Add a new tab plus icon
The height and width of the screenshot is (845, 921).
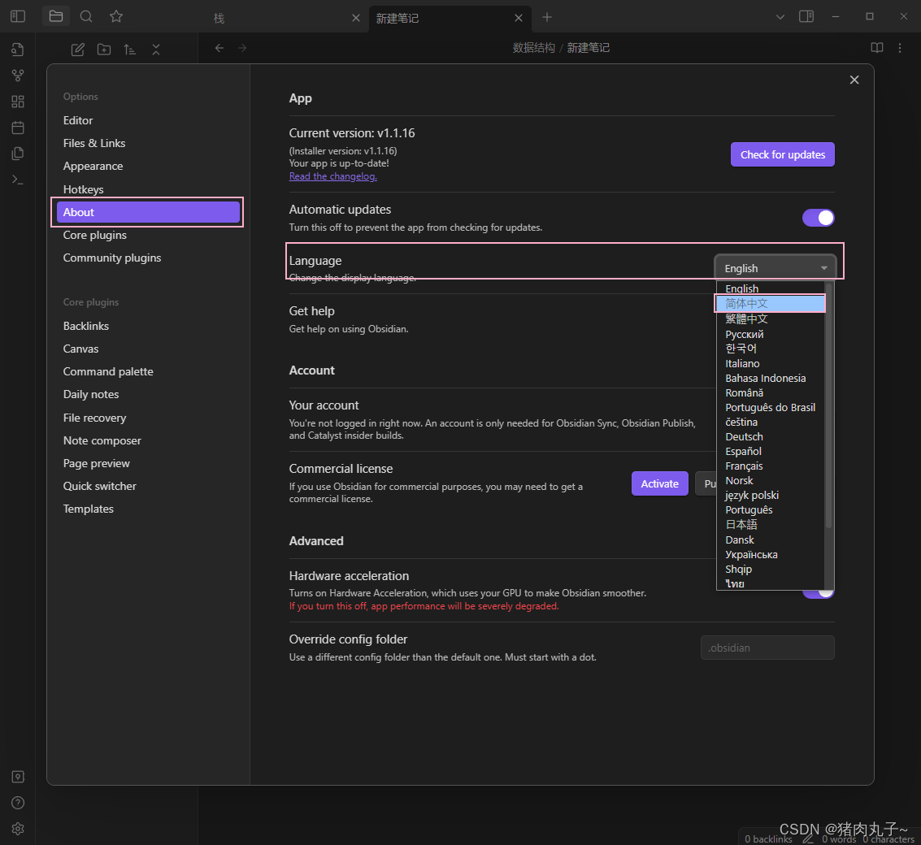(547, 17)
